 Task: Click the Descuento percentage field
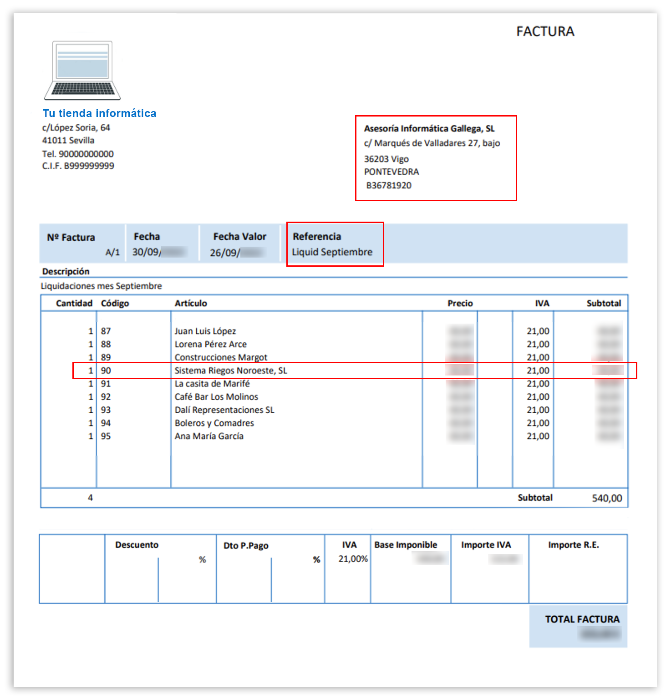coord(182,560)
